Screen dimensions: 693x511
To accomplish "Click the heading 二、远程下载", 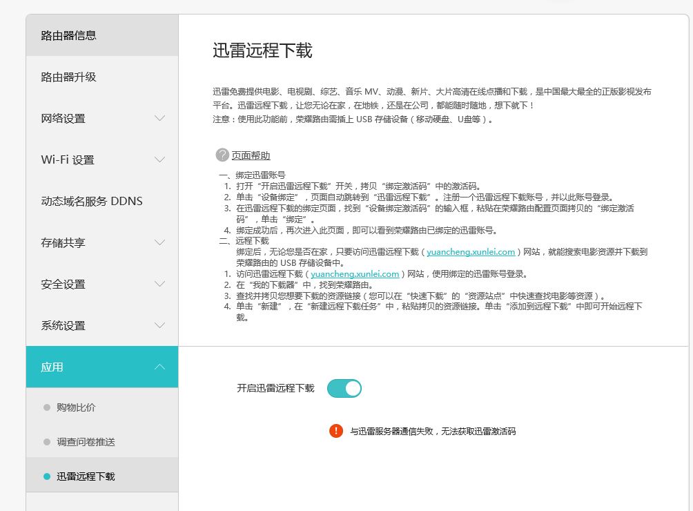I will (244, 241).
